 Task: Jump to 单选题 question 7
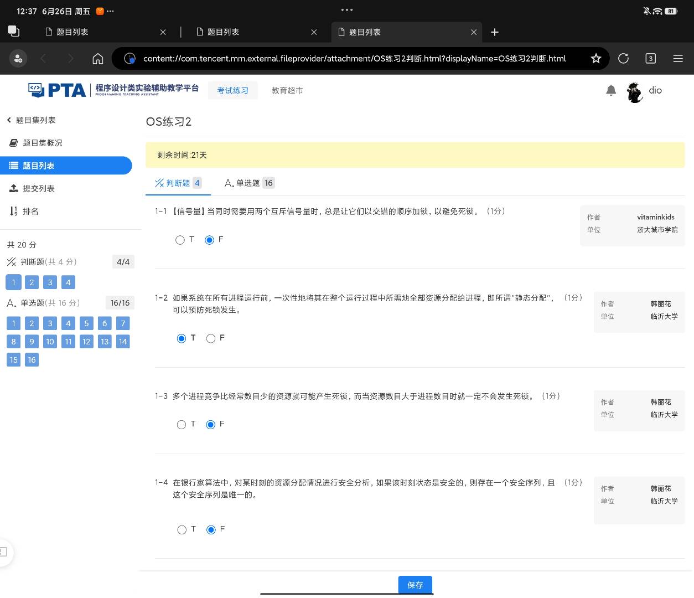click(x=123, y=323)
